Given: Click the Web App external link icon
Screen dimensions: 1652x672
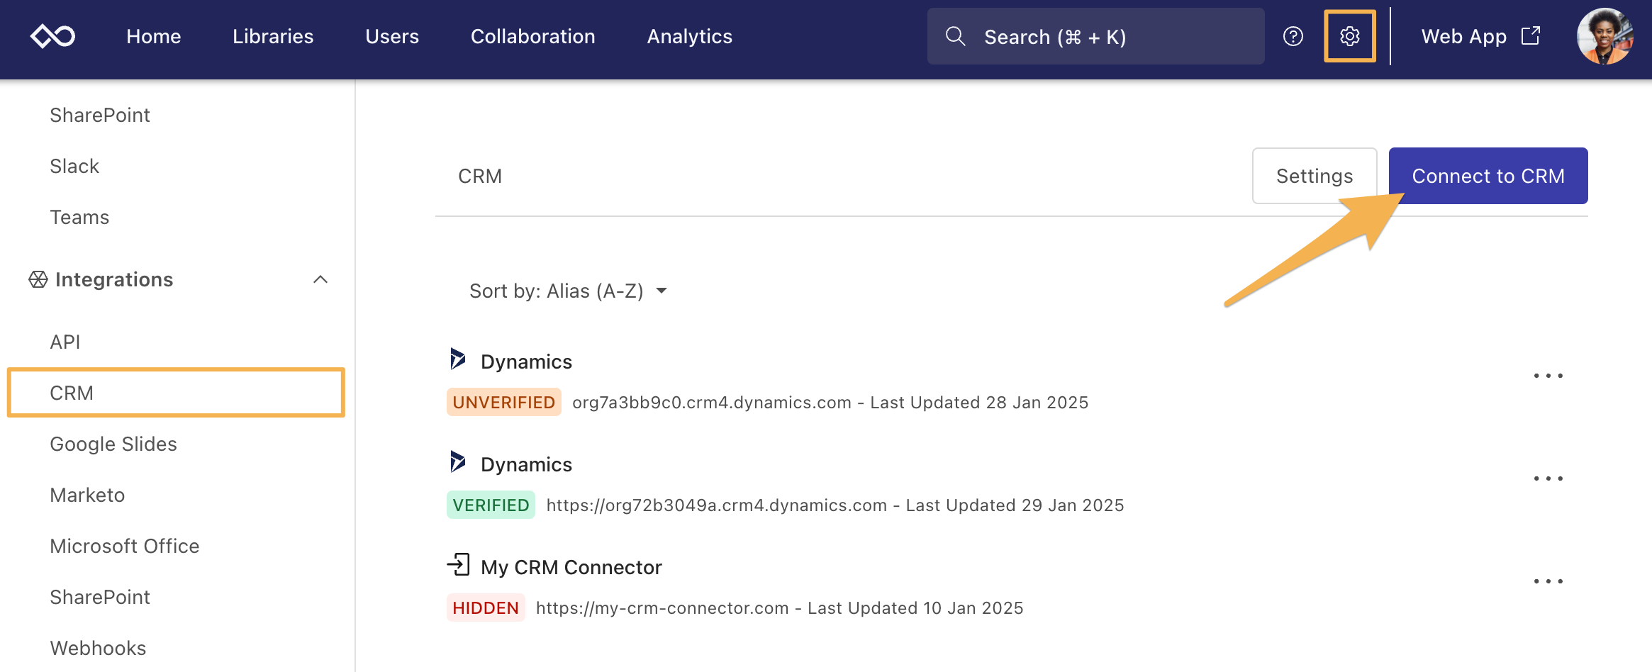Looking at the screenshot, I should 1531,36.
